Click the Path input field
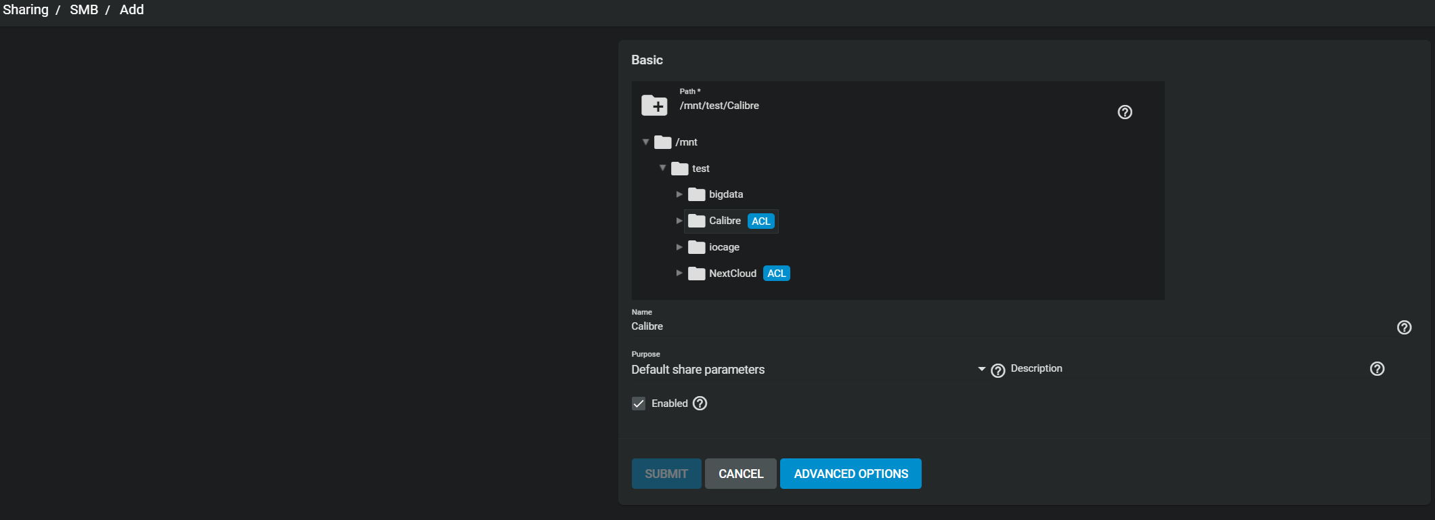The height and width of the screenshot is (520, 1435). (894, 106)
